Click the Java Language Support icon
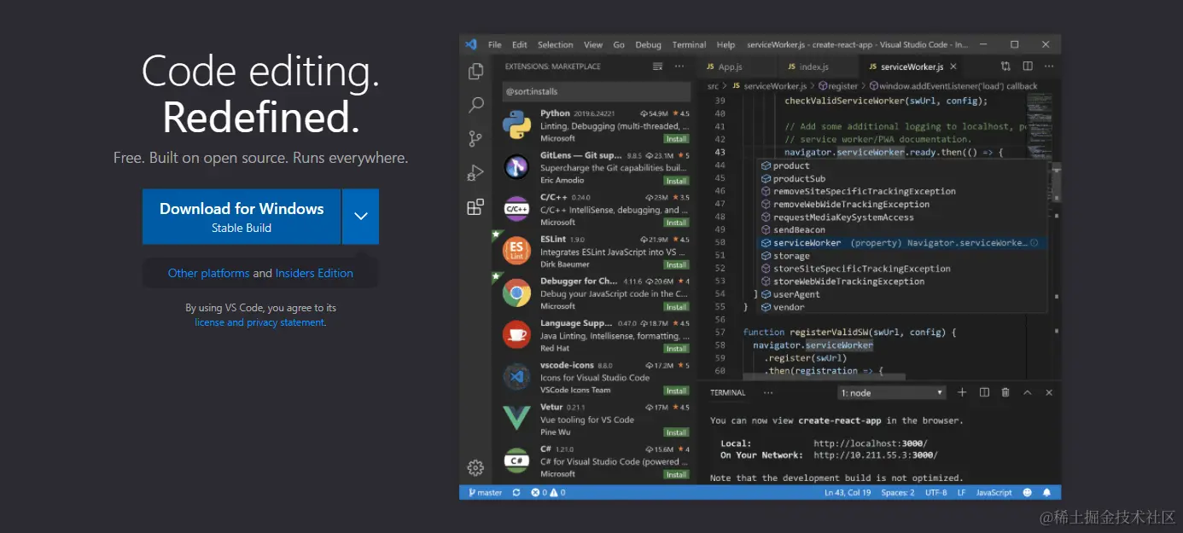 point(516,335)
